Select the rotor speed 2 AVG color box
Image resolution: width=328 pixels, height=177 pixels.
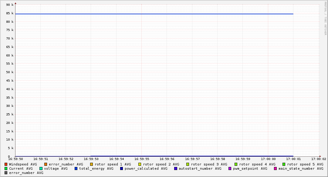(140, 164)
